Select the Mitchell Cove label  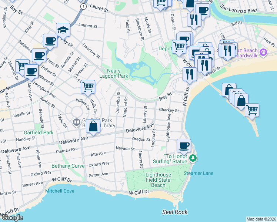click(60, 191)
